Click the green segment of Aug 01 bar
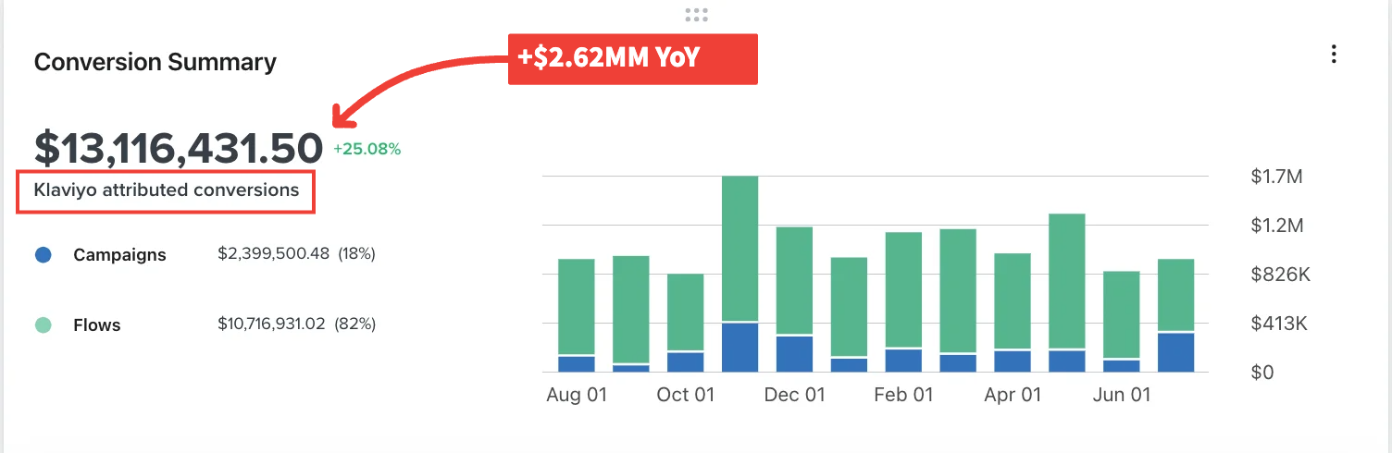The width and height of the screenshot is (1392, 453). click(x=577, y=306)
